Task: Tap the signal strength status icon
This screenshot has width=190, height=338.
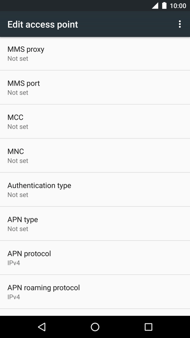Action: pyautogui.click(x=155, y=5)
